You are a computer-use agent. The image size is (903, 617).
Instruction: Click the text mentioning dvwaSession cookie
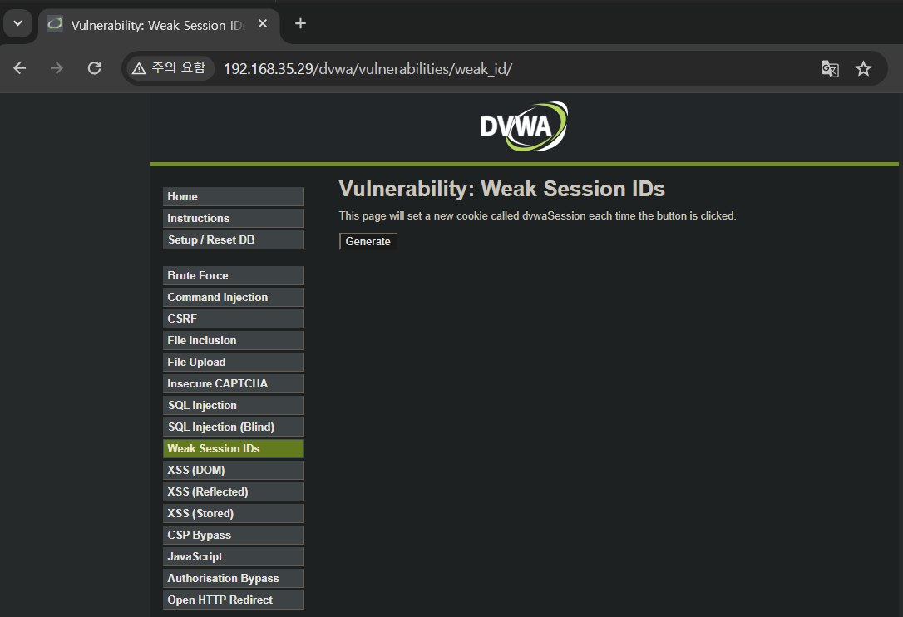click(x=537, y=216)
